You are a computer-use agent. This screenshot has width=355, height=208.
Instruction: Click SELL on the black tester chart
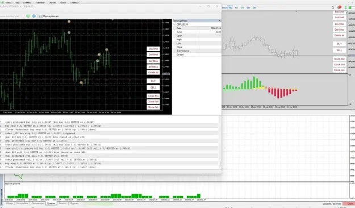click(153, 88)
